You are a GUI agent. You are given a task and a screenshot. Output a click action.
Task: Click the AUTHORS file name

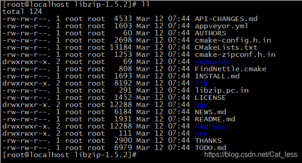(211, 33)
